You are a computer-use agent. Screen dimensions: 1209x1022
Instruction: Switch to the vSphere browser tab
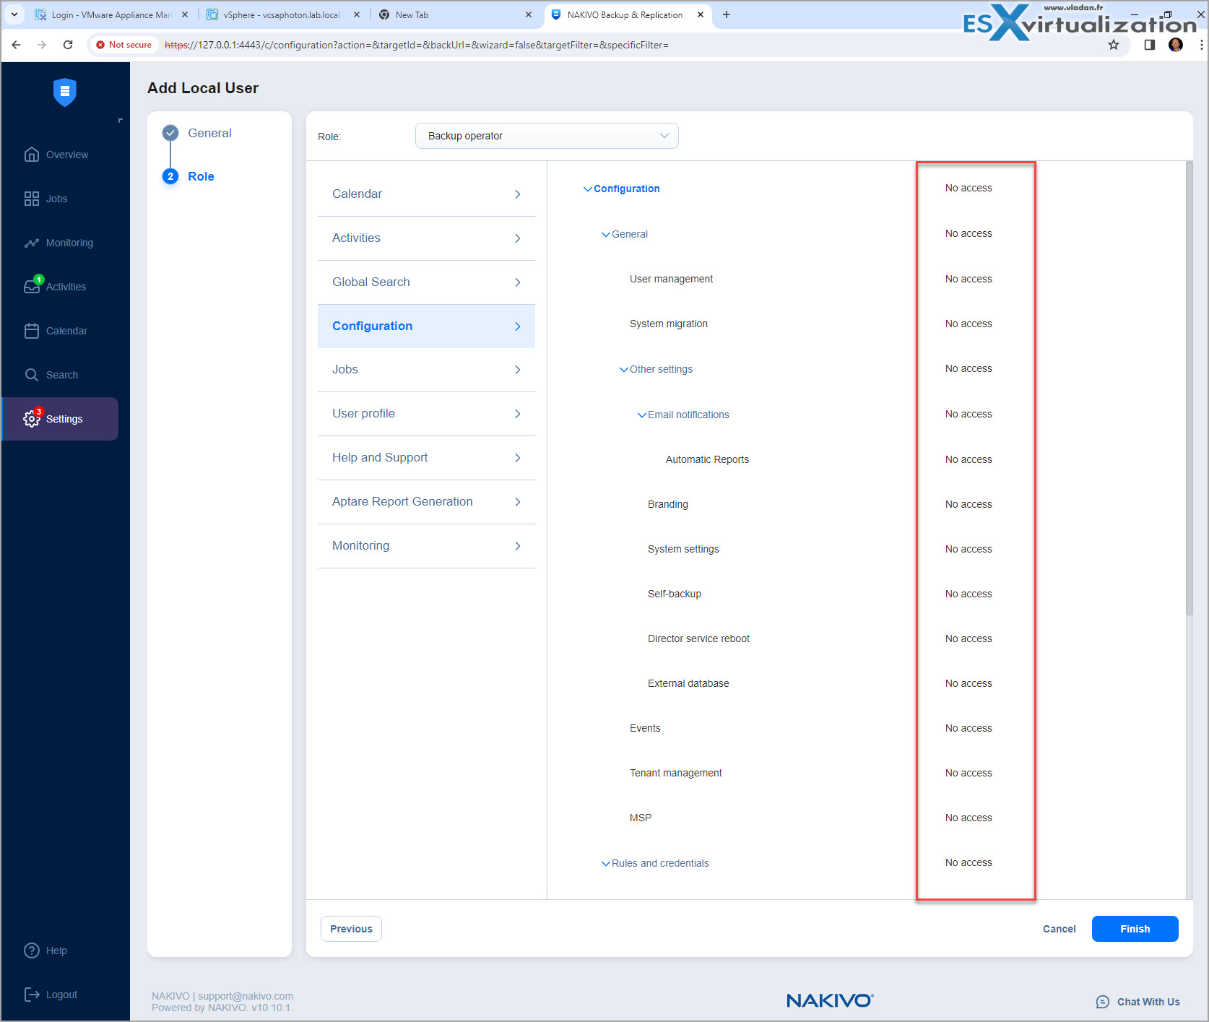[x=282, y=14]
